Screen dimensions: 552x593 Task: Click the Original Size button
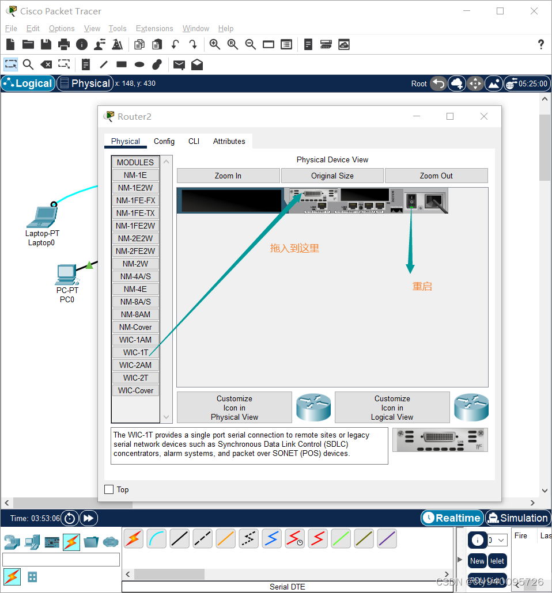[x=332, y=176]
